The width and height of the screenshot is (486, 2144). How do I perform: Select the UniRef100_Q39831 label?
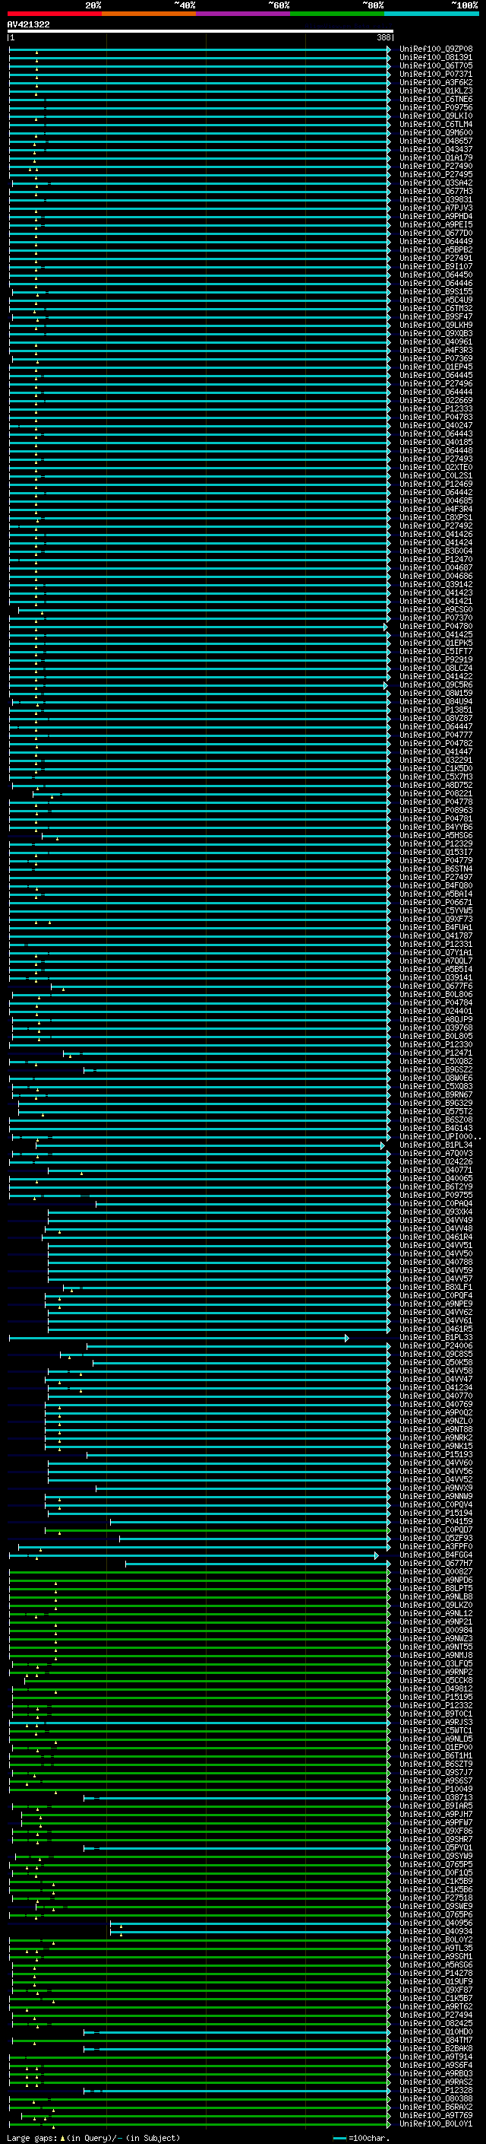435,200
